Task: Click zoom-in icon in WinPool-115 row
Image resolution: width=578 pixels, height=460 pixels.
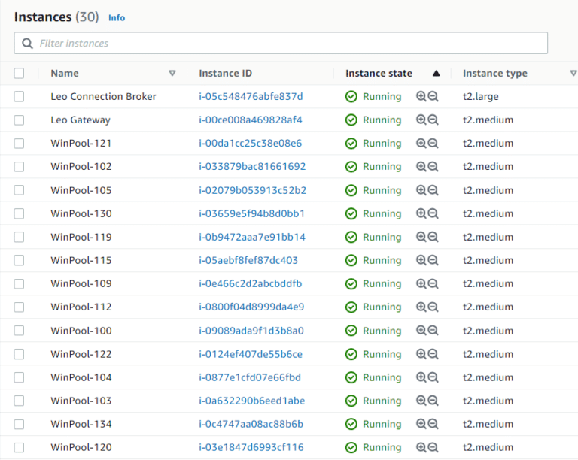Action: click(x=421, y=260)
